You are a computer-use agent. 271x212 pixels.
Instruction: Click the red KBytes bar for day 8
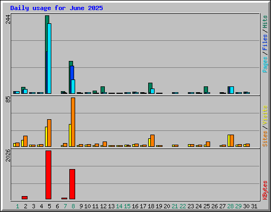coord(72,184)
